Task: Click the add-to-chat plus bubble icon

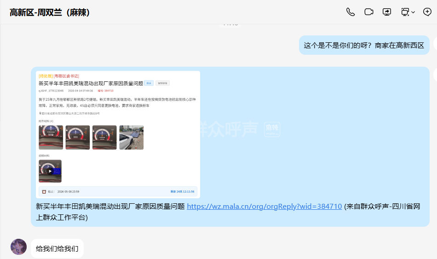Action: coord(427,12)
